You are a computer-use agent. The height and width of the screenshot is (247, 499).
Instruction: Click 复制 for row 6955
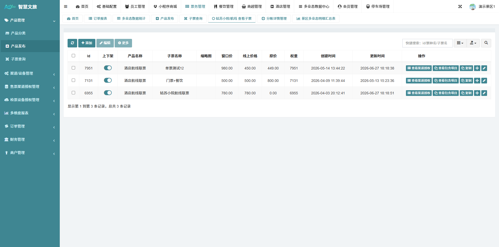point(466,93)
